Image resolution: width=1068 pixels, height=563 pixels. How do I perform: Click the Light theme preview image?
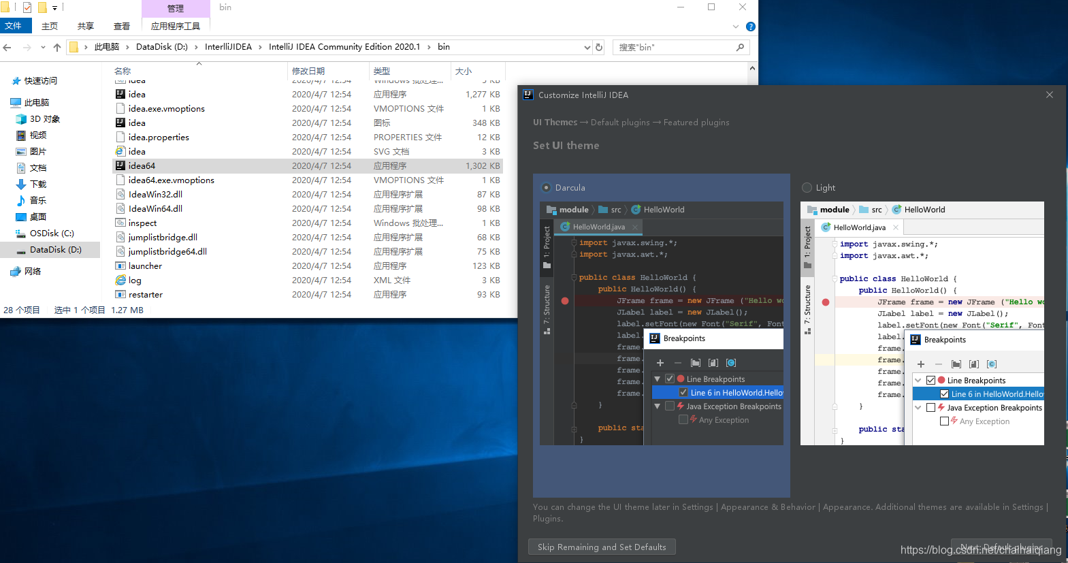[922, 323]
